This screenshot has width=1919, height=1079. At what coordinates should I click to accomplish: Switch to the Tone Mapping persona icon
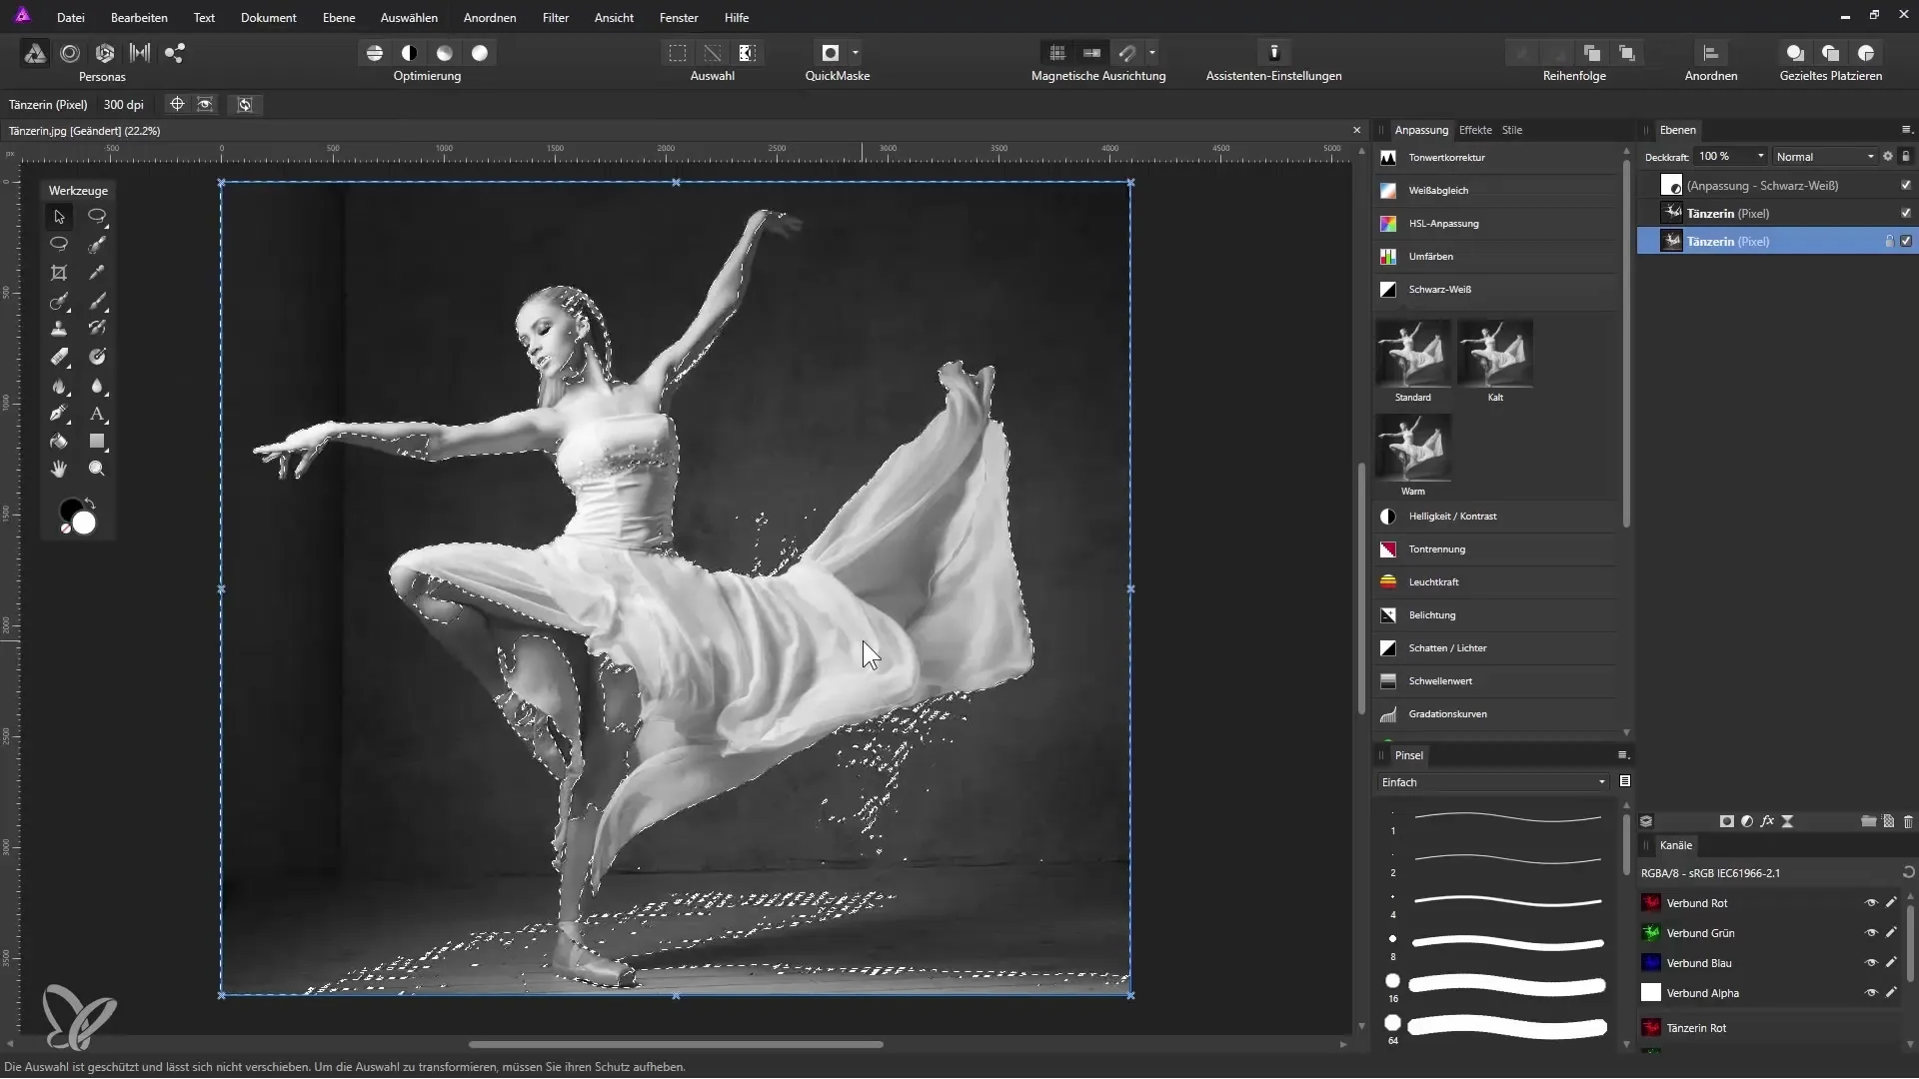140,53
